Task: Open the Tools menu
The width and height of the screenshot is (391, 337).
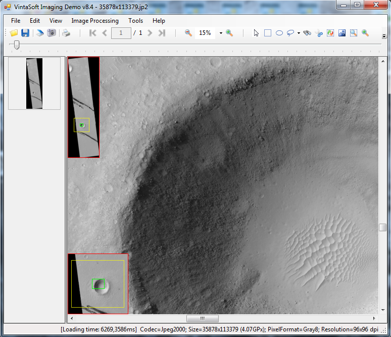Action: (x=135, y=21)
